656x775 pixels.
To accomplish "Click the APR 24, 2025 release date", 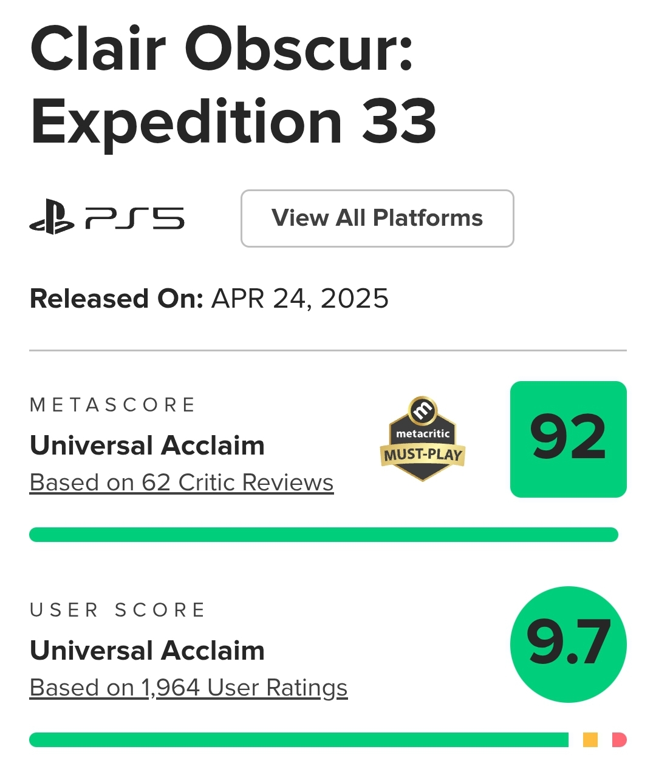I will click(x=300, y=299).
